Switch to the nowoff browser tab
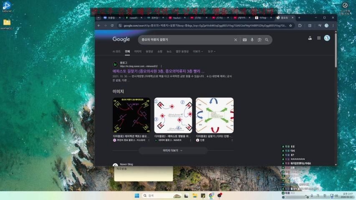 pyautogui.click(x=134, y=17)
